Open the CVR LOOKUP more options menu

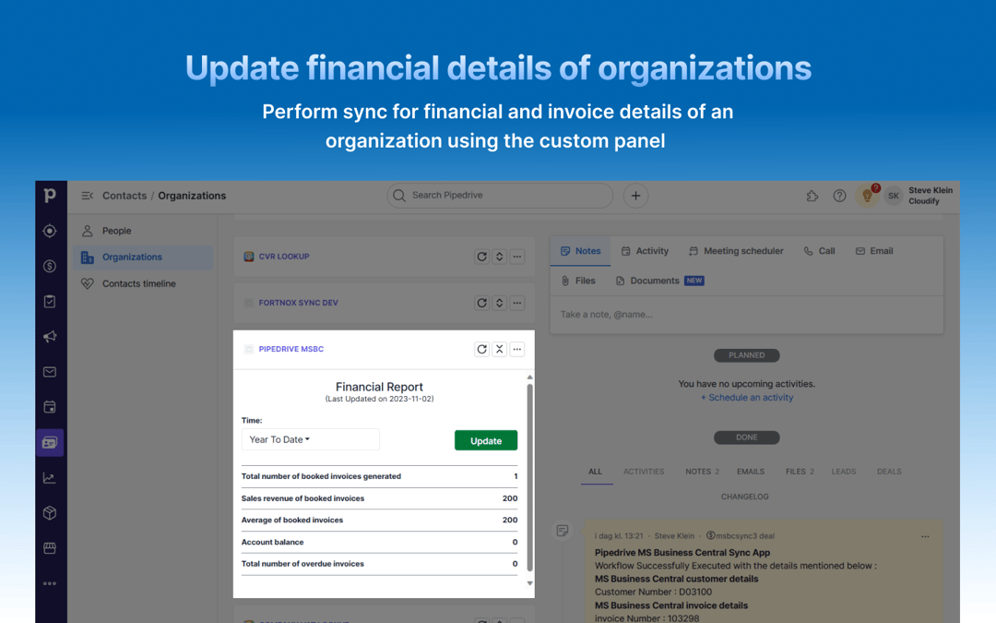[x=517, y=256]
